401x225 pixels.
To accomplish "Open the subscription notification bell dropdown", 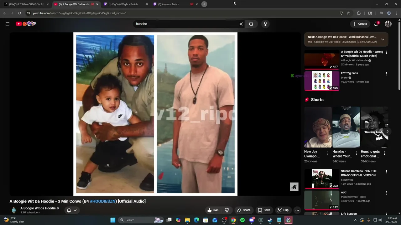I will pyautogui.click(x=72, y=210).
